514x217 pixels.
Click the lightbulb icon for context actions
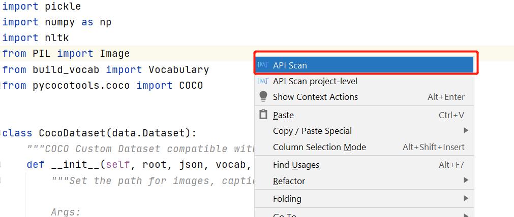(x=263, y=97)
